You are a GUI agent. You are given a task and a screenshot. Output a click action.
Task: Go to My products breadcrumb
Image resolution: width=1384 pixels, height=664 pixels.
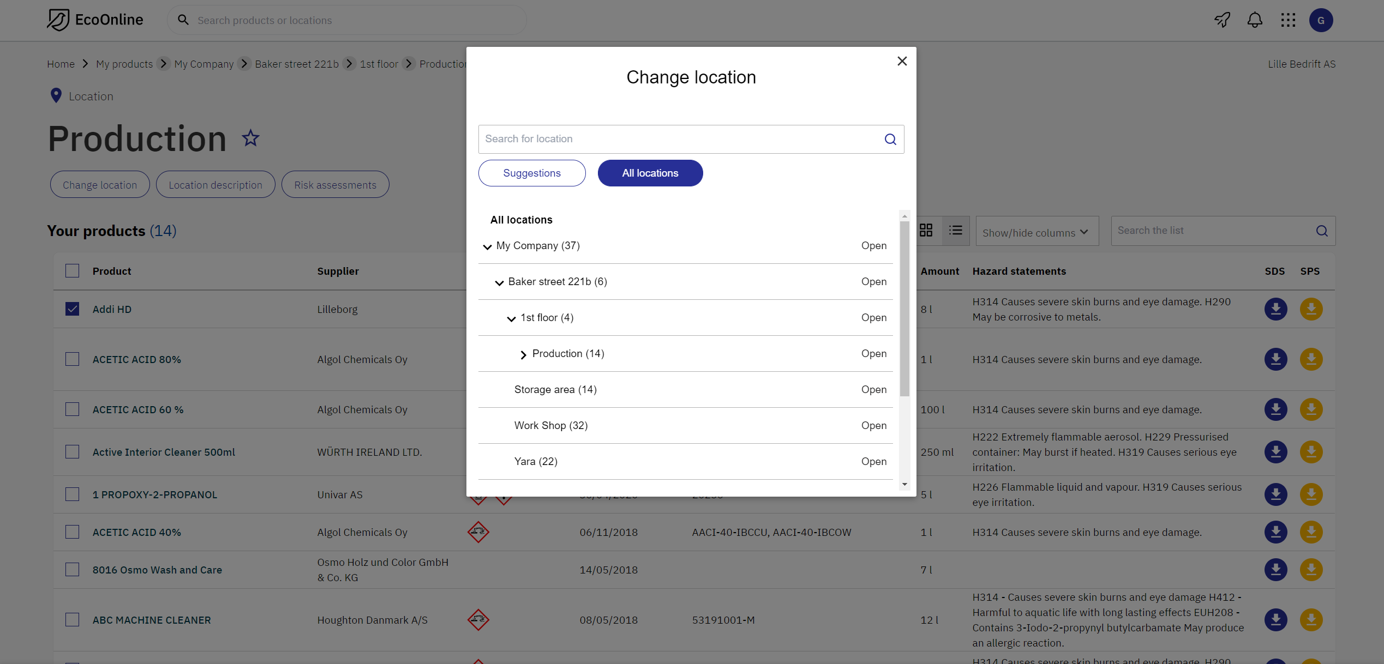click(124, 64)
